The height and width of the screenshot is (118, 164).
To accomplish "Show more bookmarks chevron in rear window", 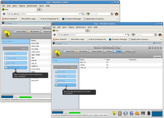I will point(118,19).
